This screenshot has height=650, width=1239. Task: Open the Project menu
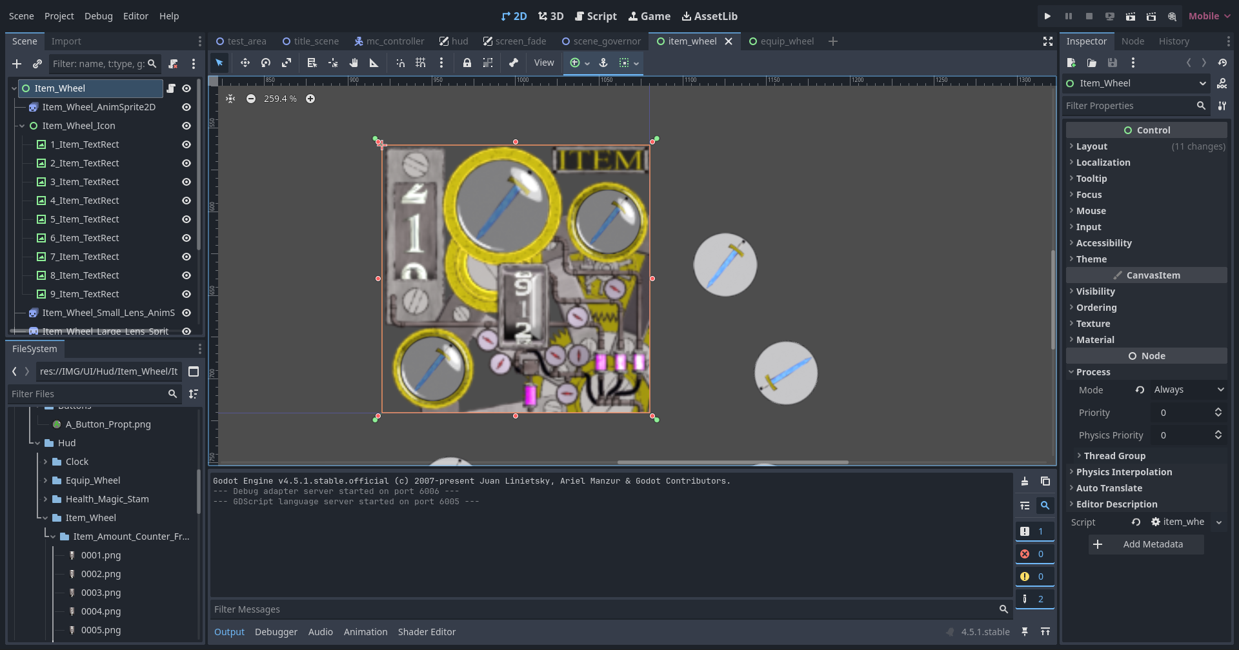click(x=59, y=16)
